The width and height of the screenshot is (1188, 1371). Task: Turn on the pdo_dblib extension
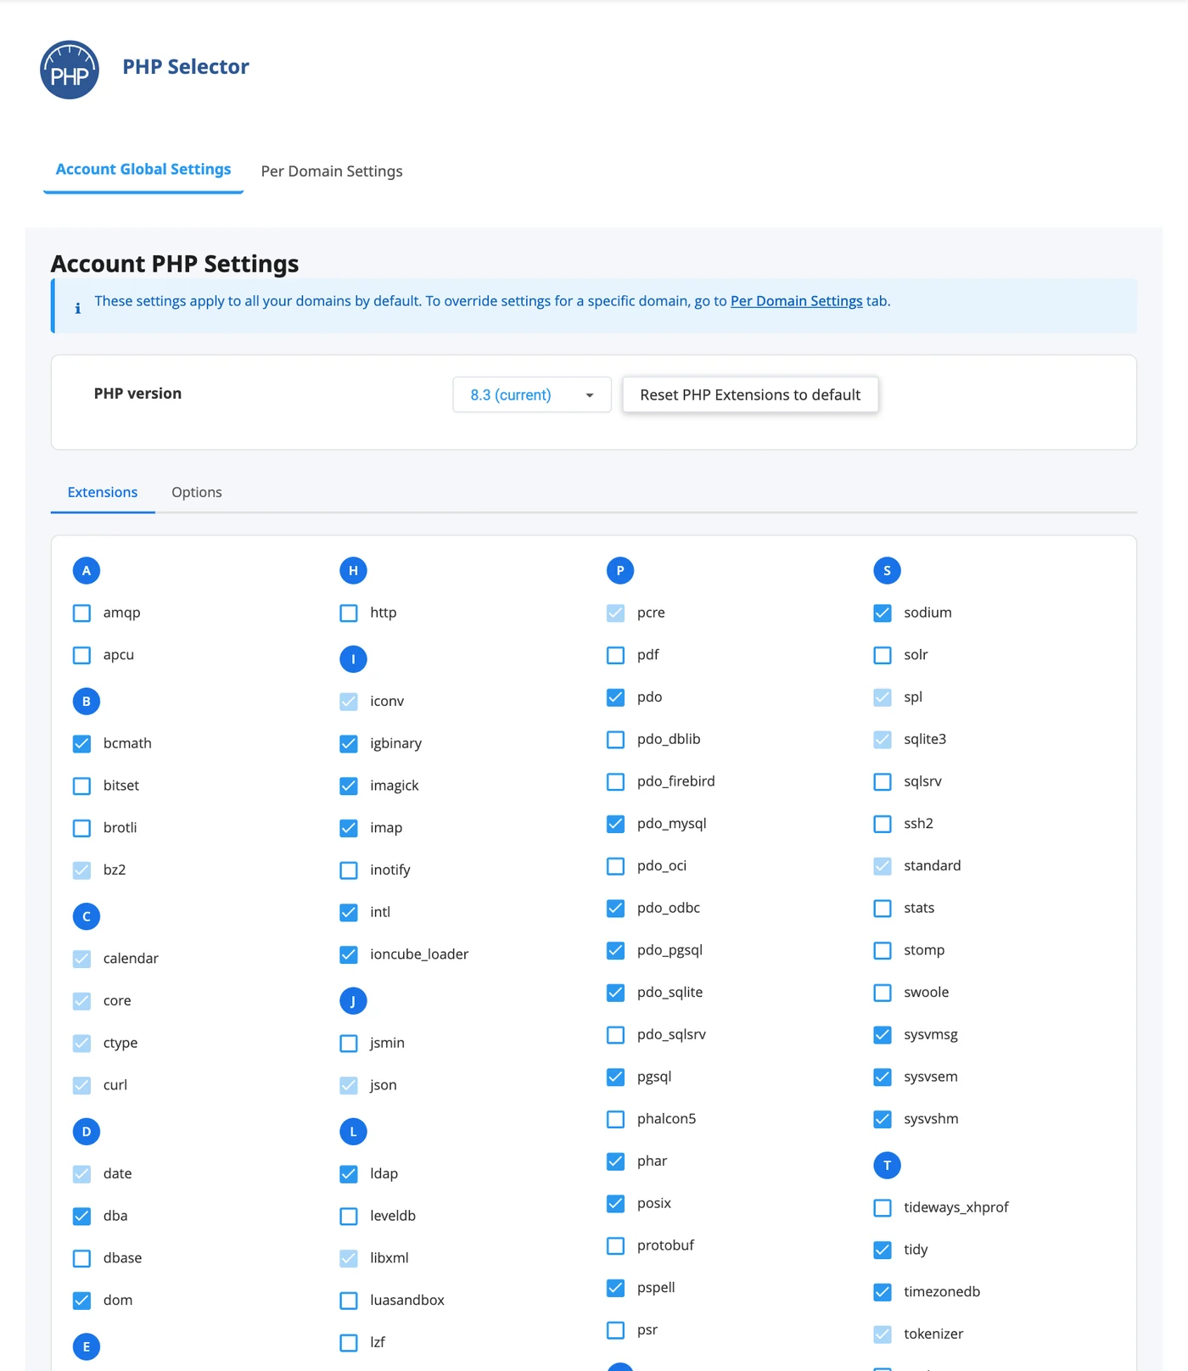tap(616, 740)
